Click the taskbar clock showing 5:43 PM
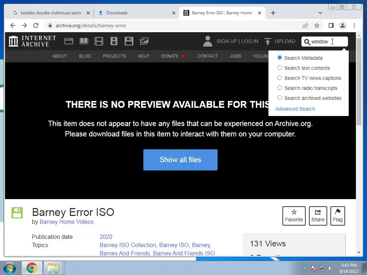367x275 pixels. [x=349, y=268]
